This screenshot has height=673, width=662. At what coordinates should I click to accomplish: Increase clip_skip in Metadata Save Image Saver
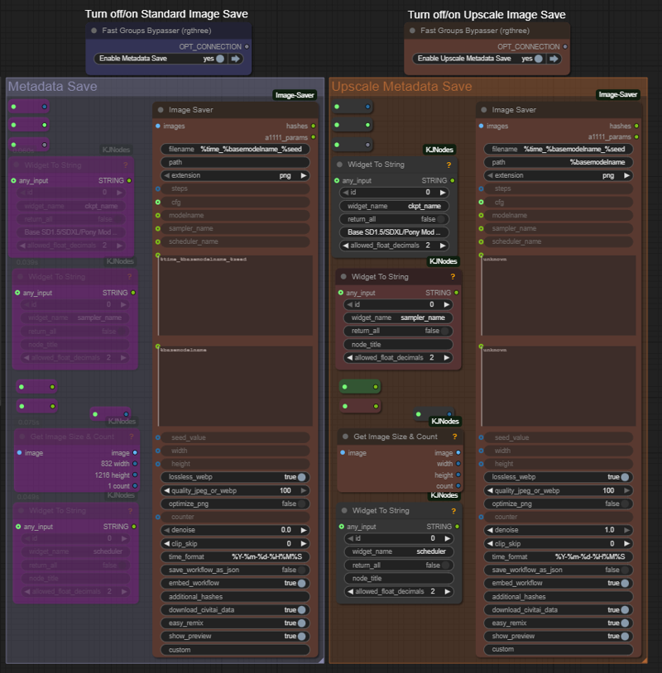coord(304,543)
